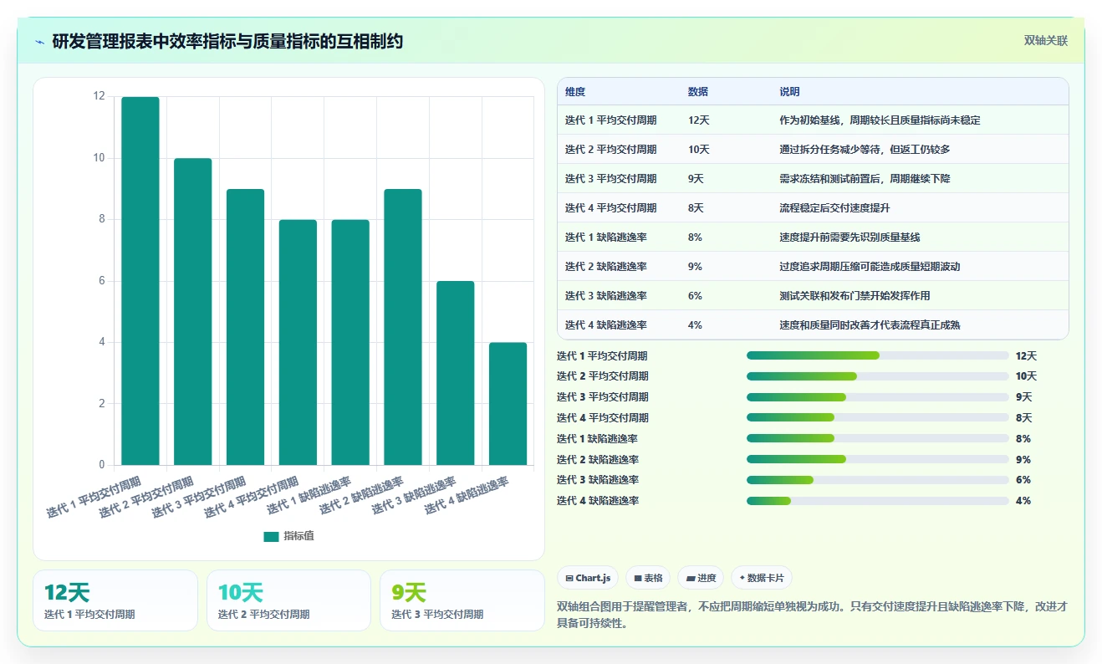Screen dimensions: 1102x664
Task: Click progress bar for 迭代 1 平均交付周期
Action: coord(878,355)
